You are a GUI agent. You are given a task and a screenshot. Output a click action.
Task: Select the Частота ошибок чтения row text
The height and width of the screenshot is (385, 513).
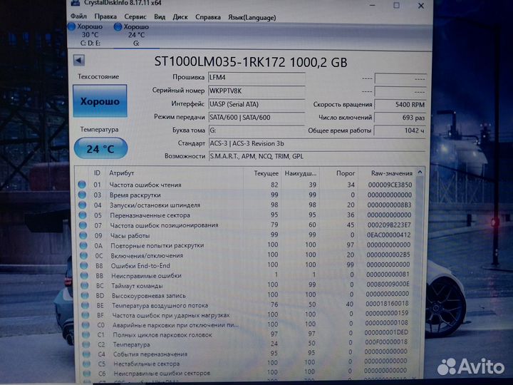145,185
